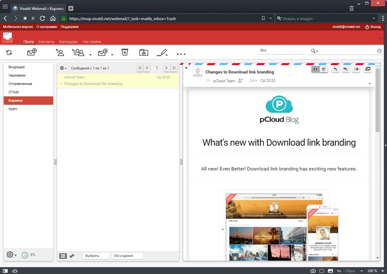This screenshot has height=274, width=387.
Task: Delete the selected message
Action: [125, 52]
